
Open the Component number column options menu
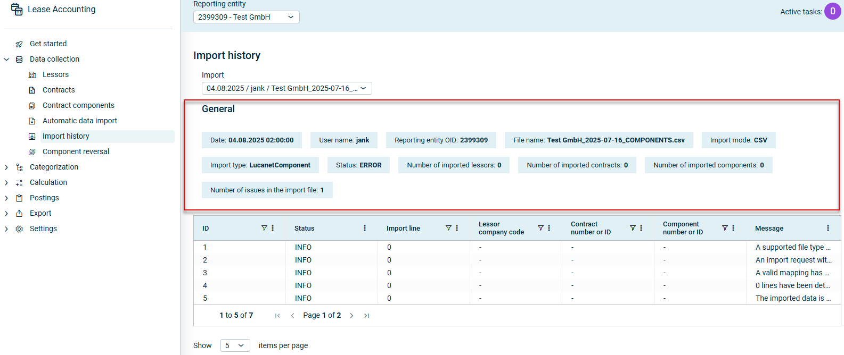[733, 228]
